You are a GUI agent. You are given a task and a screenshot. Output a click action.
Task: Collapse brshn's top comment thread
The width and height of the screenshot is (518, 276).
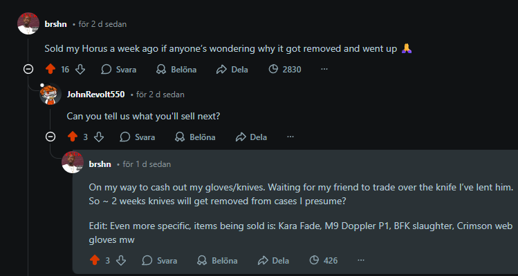[x=28, y=69]
